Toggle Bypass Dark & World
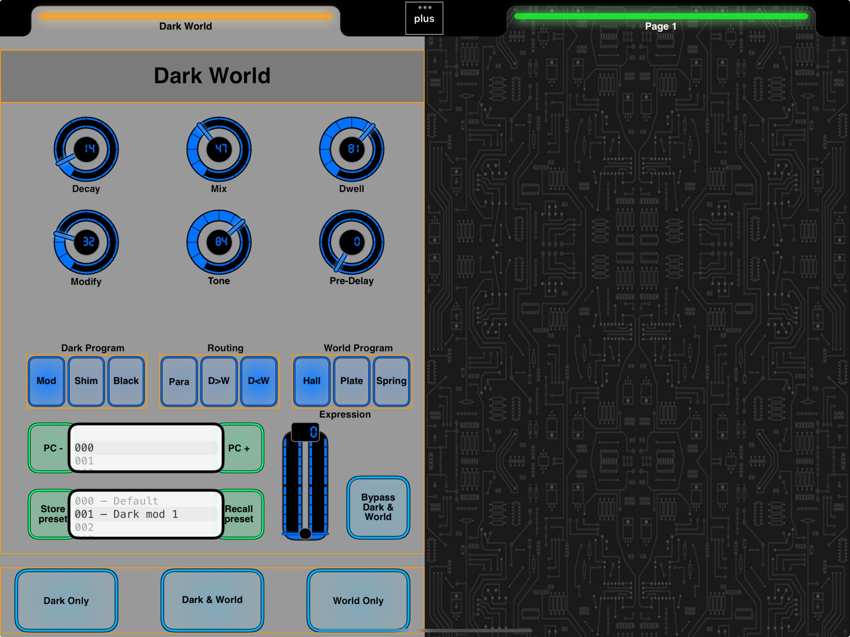The image size is (850, 637). pyautogui.click(x=378, y=507)
